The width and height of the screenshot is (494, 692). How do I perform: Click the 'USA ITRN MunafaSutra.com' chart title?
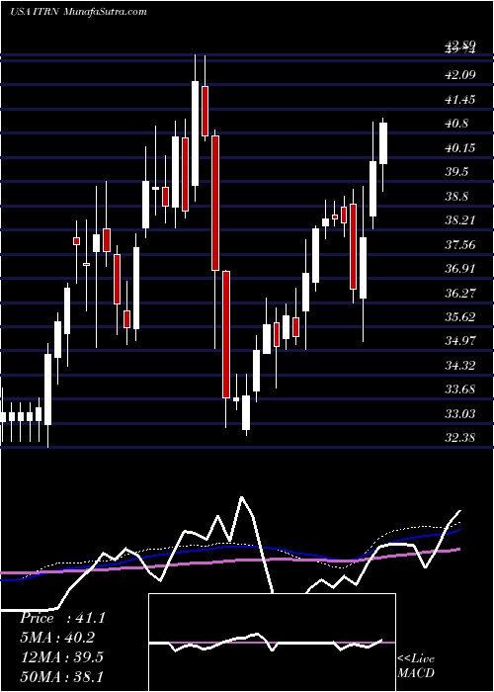[78, 12]
